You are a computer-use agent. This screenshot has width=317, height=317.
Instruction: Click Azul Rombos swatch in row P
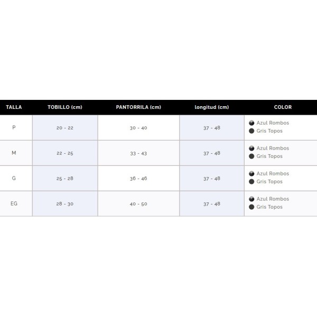(x=251, y=123)
